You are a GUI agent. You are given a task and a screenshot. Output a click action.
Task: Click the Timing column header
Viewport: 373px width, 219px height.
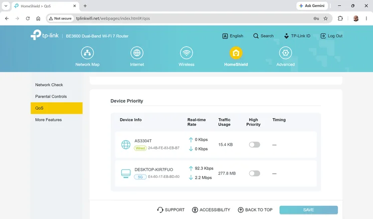click(x=279, y=120)
